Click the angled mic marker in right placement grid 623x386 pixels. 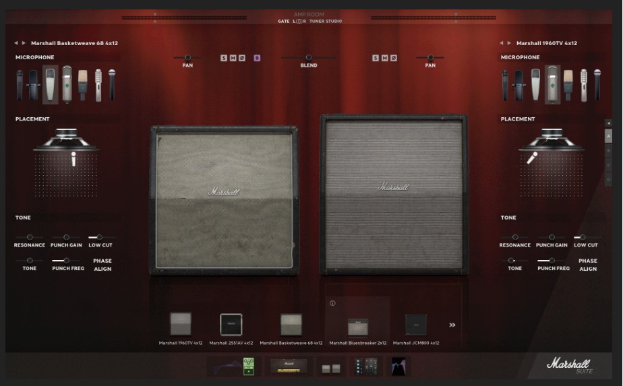(532, 158)
